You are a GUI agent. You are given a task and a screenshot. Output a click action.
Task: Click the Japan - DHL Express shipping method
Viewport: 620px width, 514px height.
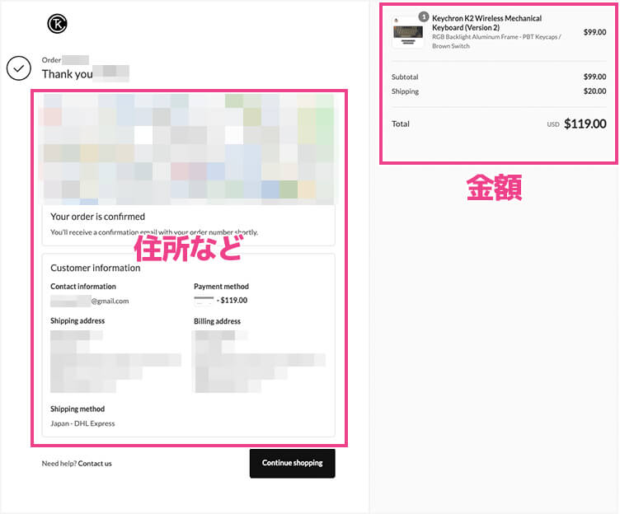pos(82,423)
